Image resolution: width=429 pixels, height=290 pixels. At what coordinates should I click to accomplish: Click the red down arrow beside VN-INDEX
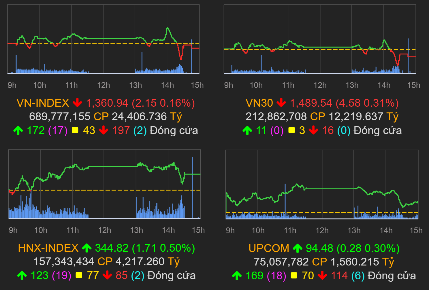click(x=77, y=103)
